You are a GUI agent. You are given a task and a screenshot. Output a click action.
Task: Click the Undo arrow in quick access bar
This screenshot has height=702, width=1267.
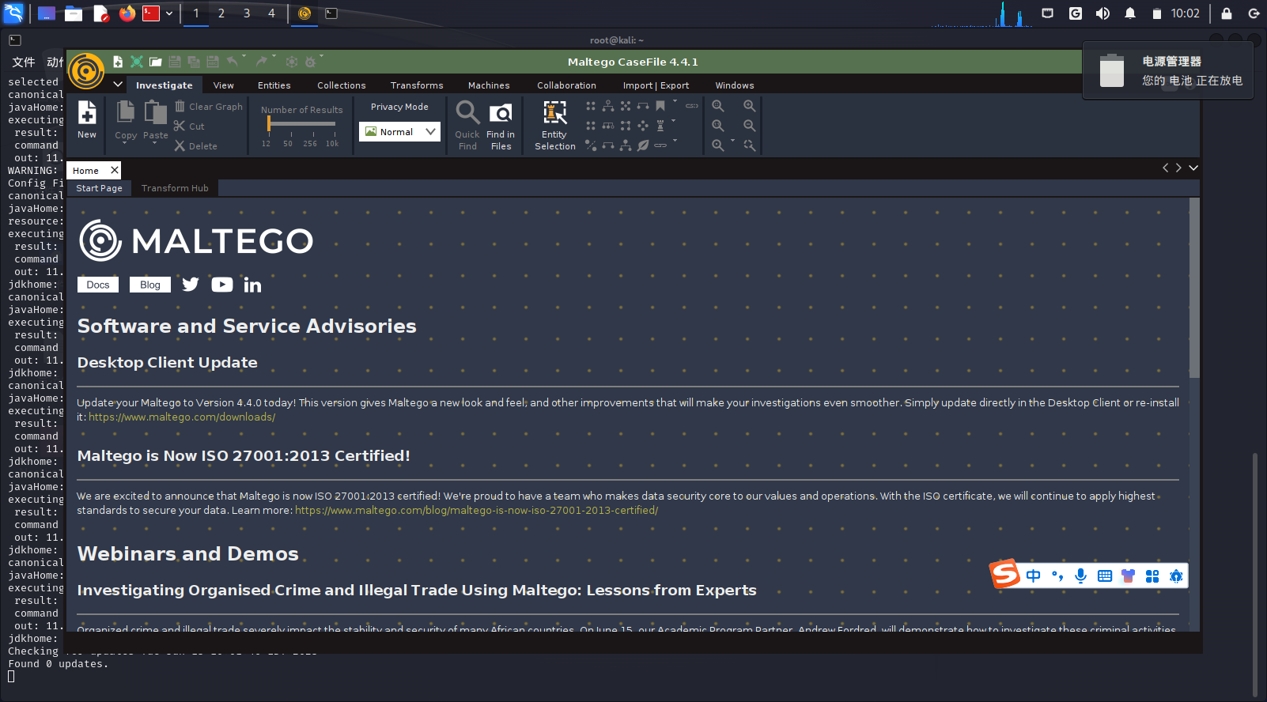(233, 61)
